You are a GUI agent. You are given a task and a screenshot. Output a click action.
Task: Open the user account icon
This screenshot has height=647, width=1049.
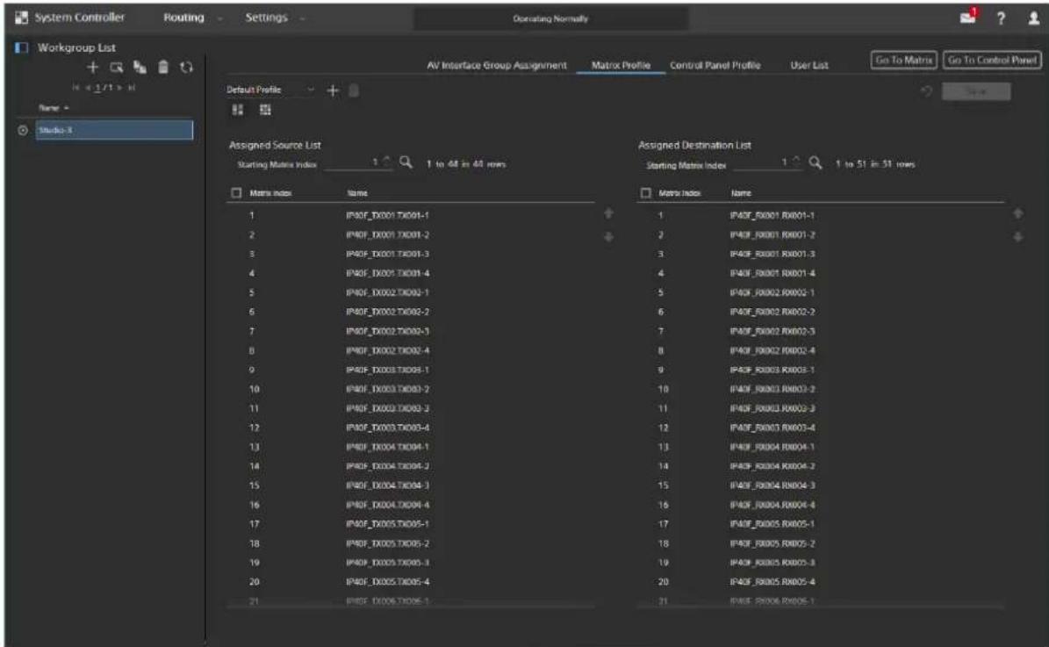point(1033,18)
